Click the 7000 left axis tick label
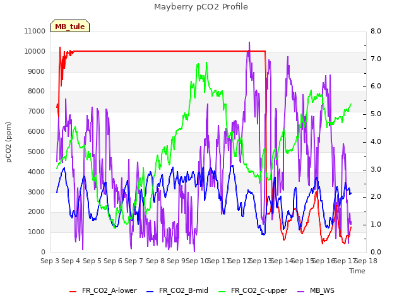The image size is (404, 303). pos(37,111)
